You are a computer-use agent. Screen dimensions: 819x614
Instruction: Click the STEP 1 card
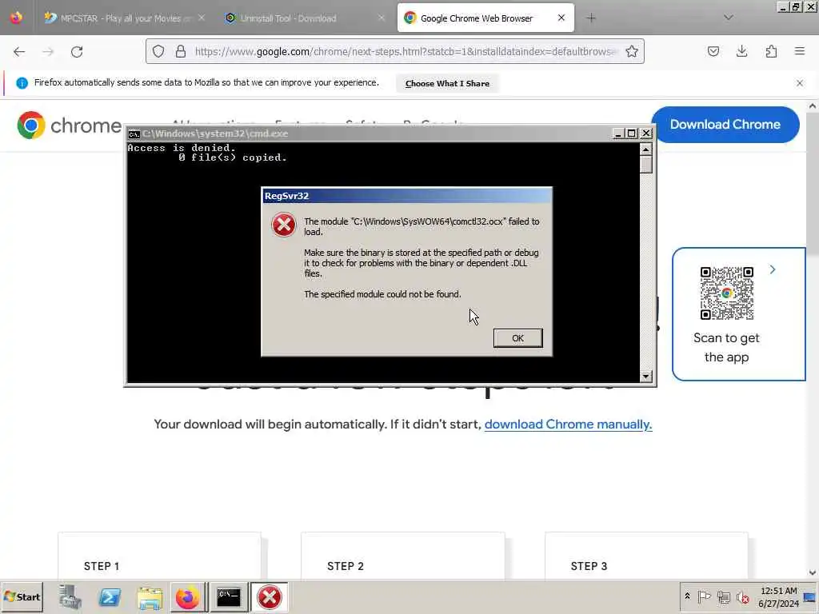click(x=159, y=556)
